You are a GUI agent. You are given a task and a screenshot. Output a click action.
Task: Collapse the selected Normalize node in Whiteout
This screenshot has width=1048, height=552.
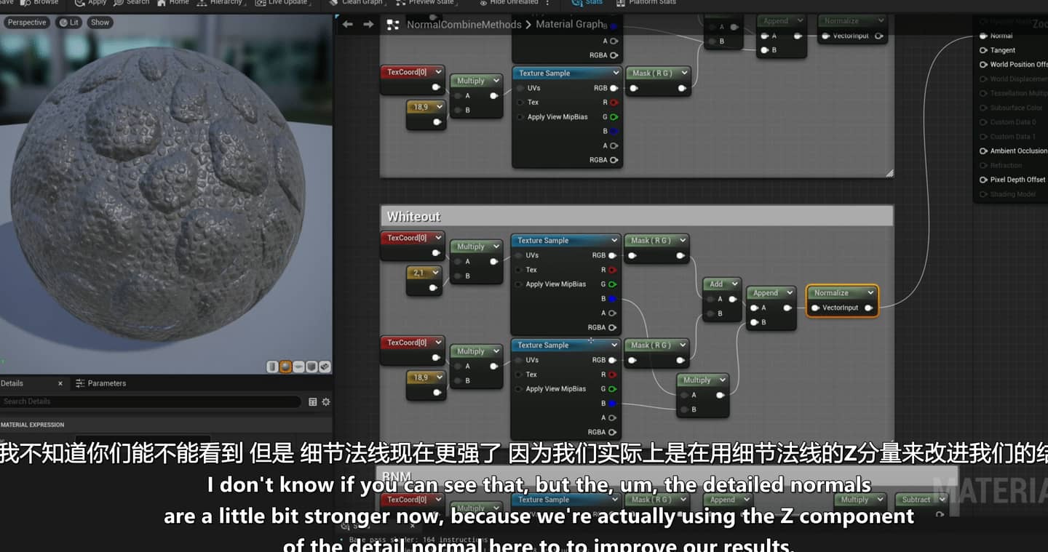pos(870,292)
